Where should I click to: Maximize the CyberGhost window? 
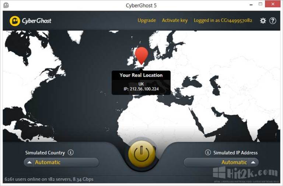tap(260, 4)
